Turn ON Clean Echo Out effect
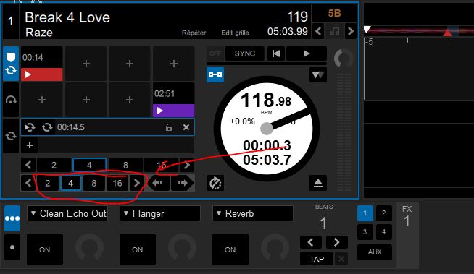Image resolution: width=474 pixels, height=274 pixels. click(x=45, y=249)
